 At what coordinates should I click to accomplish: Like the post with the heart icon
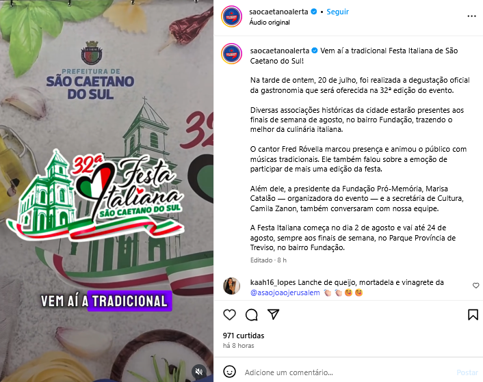[229, 314]
